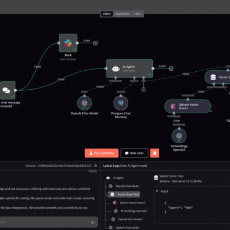Click the Vector Store Tool log title
The width and height of the screenshot is (230, 230).
pyautogui.click(x=171, y=176)
